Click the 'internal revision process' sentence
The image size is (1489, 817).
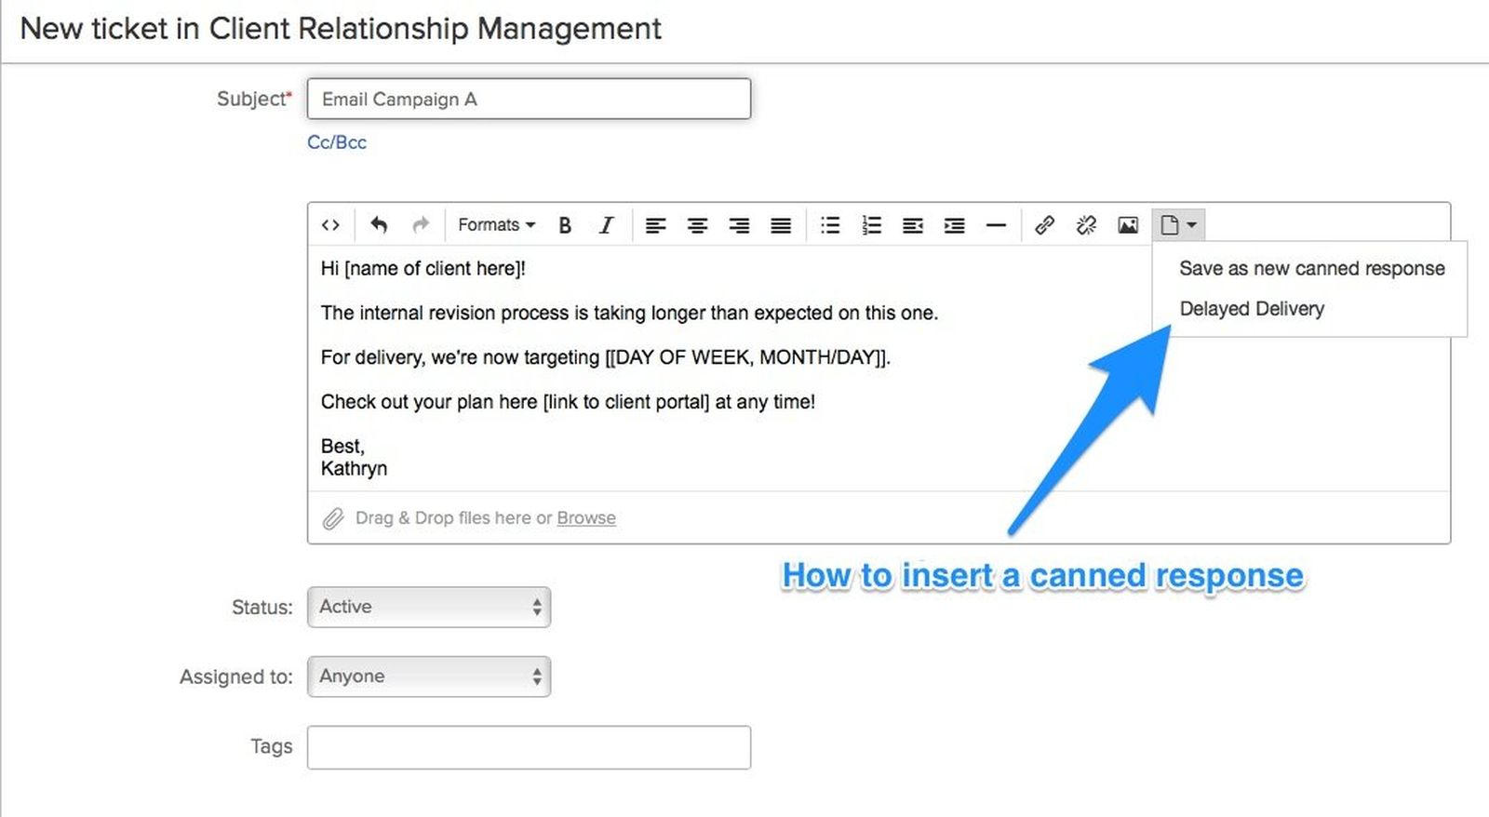point(629,314)
